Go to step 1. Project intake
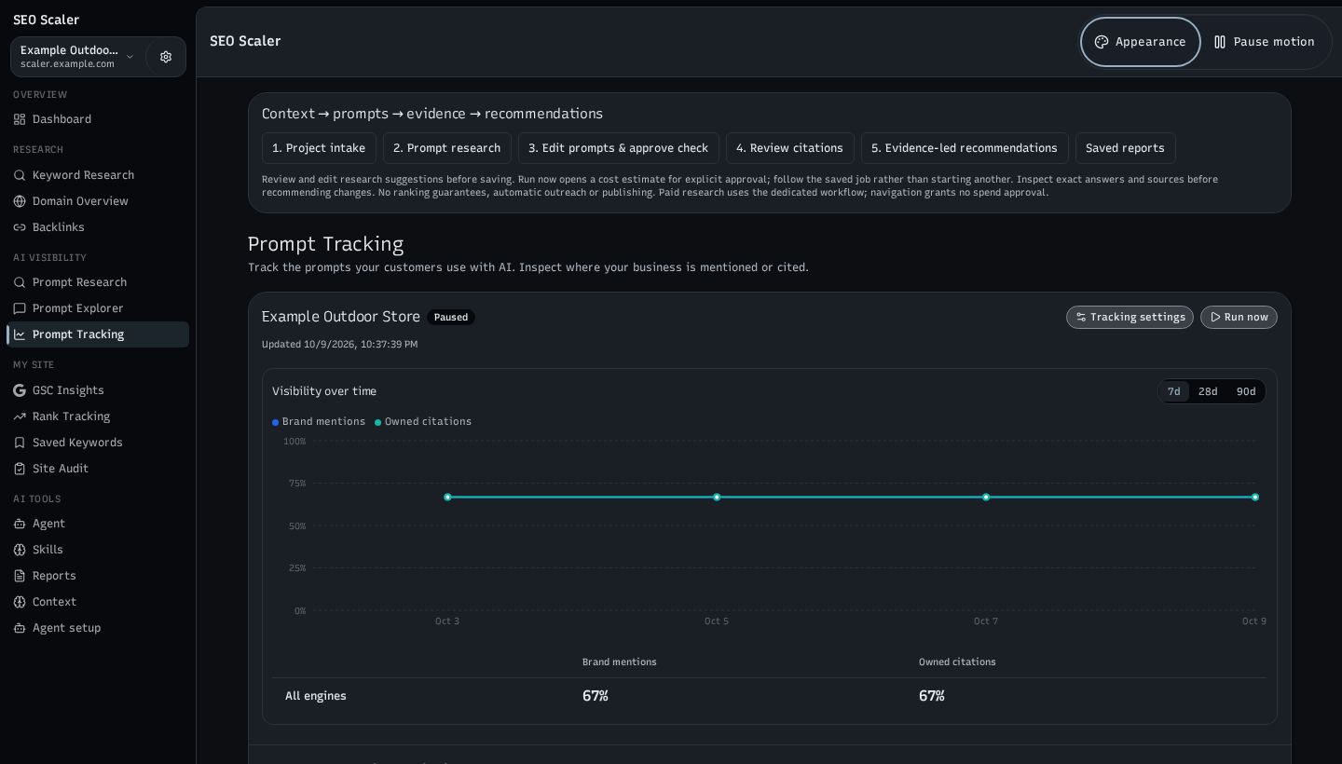The width and height of the screenshot is (1342, 764). (319, 148)
